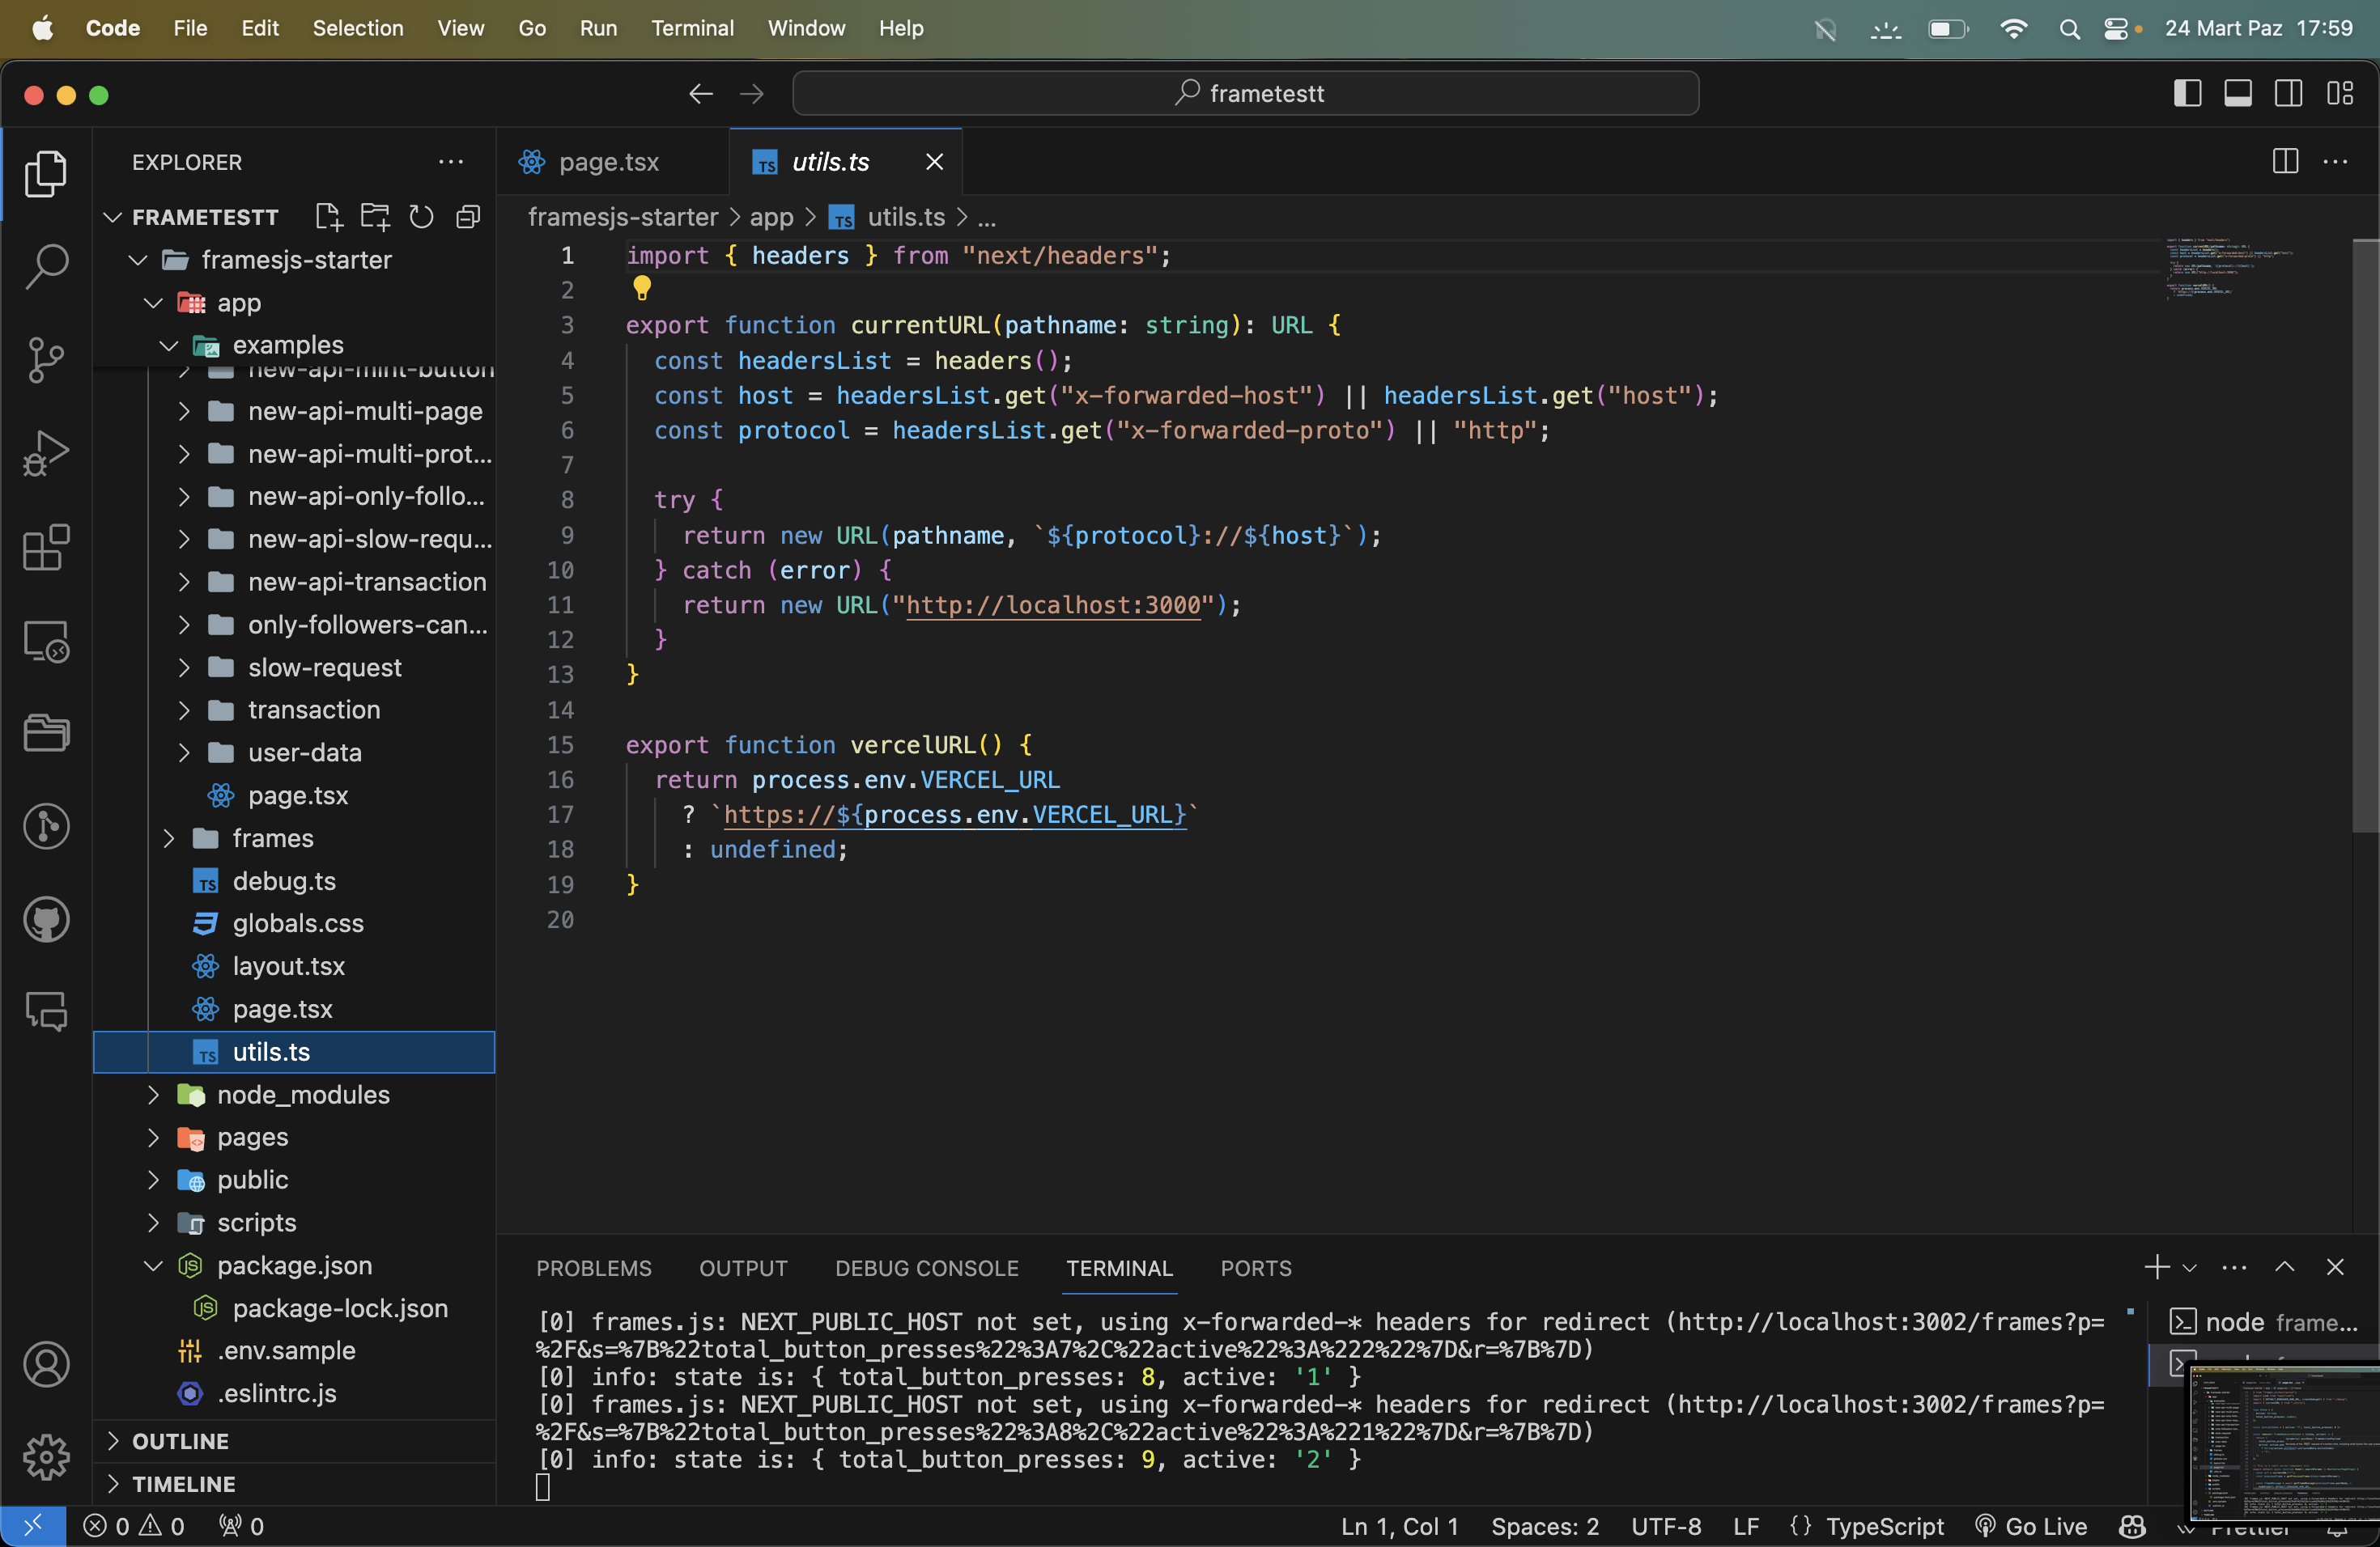The height and width of the screenshot is (1547, 2380).
Task: Expand the frames folder
Action: 169,838
